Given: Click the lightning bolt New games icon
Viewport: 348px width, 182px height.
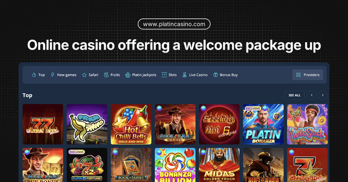Looking at the screenshot, I should click(53, 75).
